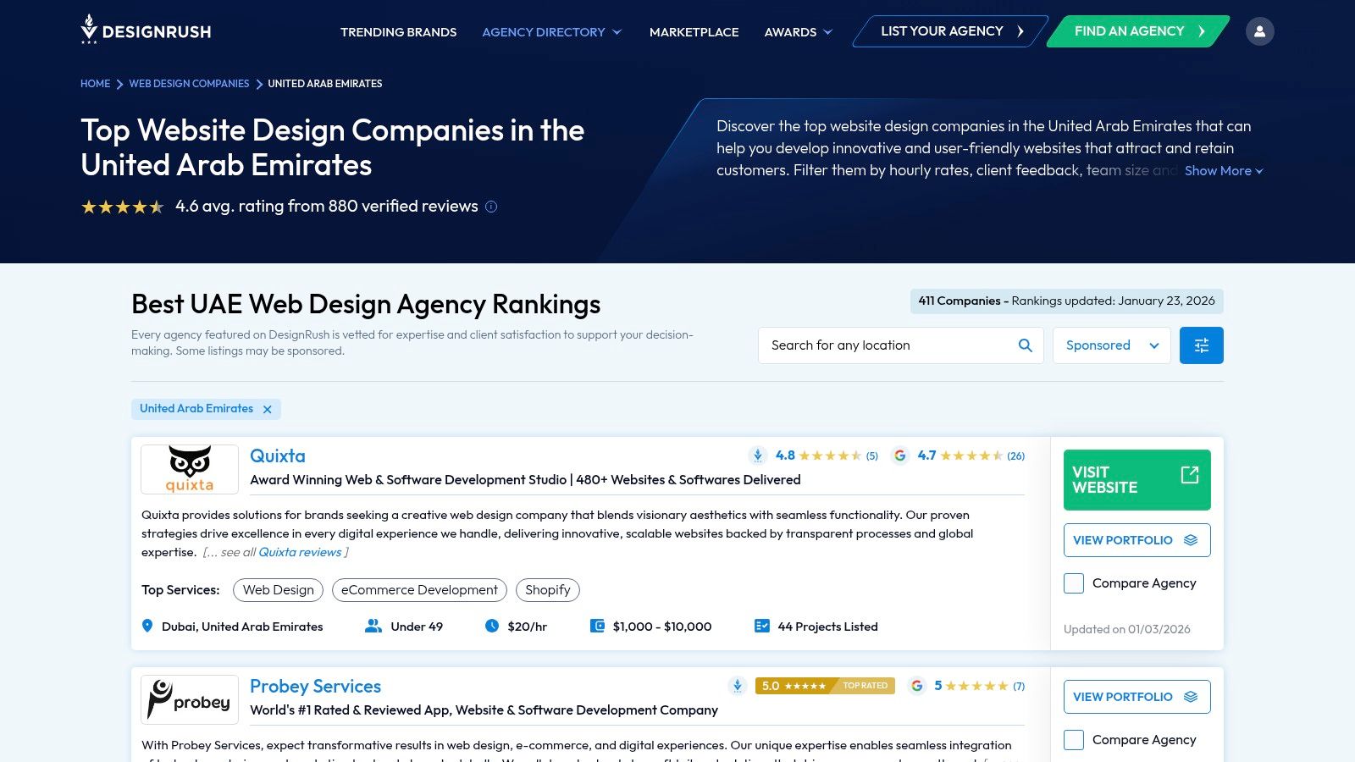Open the filters icon beside the Sponsored dropdown
Image resolution: width=1355 pixels, height=762 pixels.
coord(1201,345)
